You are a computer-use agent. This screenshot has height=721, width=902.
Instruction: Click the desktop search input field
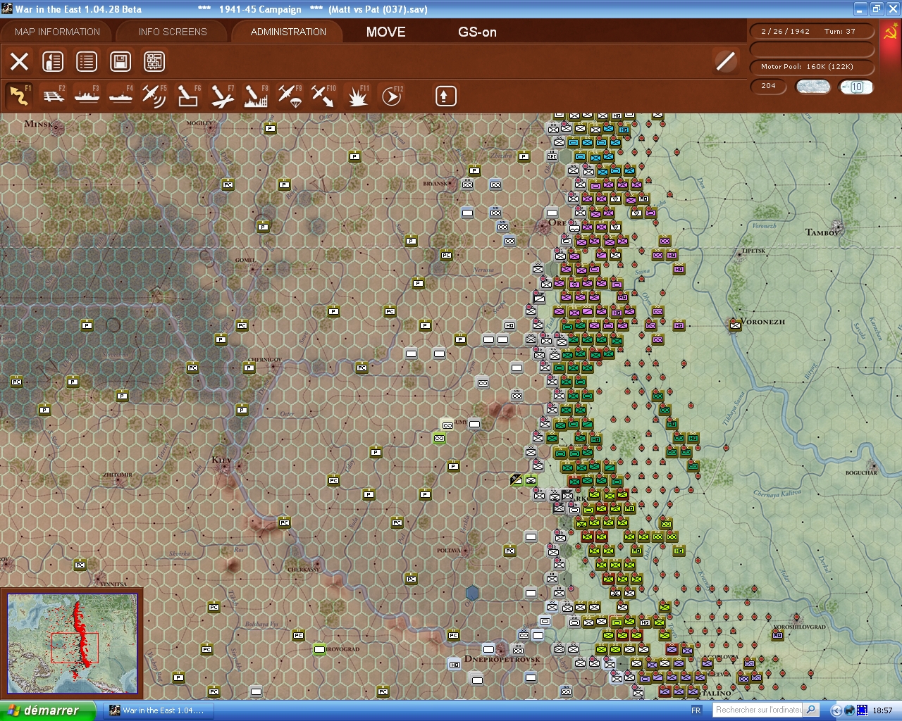(758, 710)
